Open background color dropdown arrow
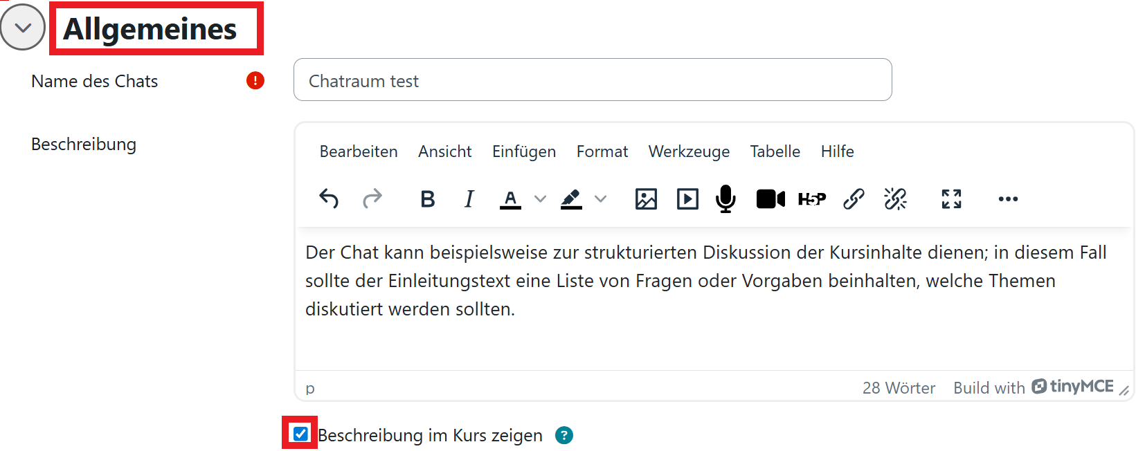 pos(601,199)
